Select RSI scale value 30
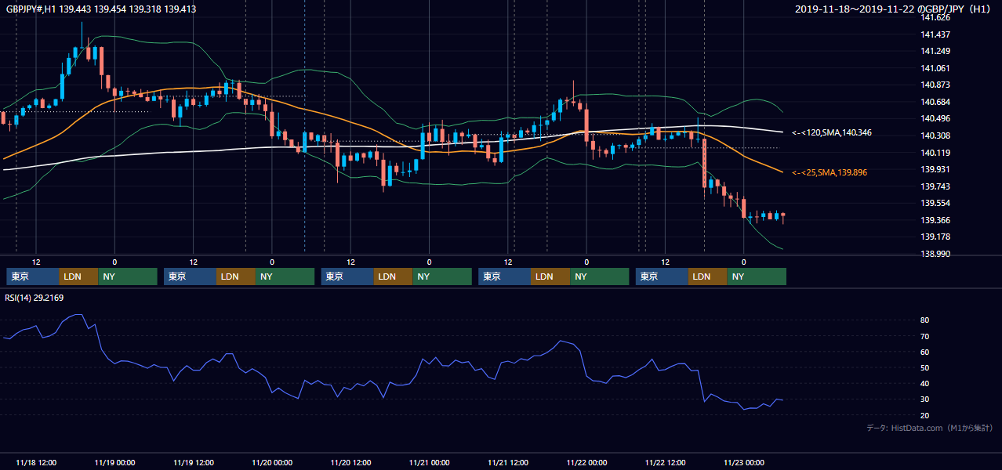This screenshot has height=470, width=1002. click(x=925, y=399)
